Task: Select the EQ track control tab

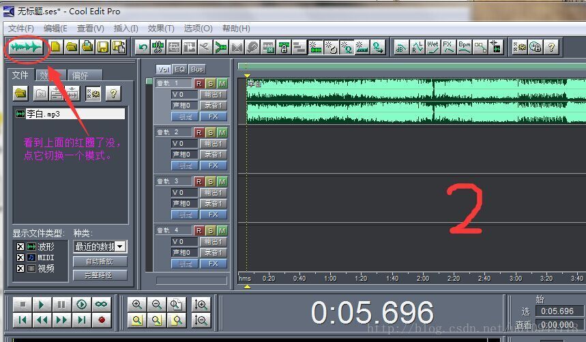Action: (180, 69)
